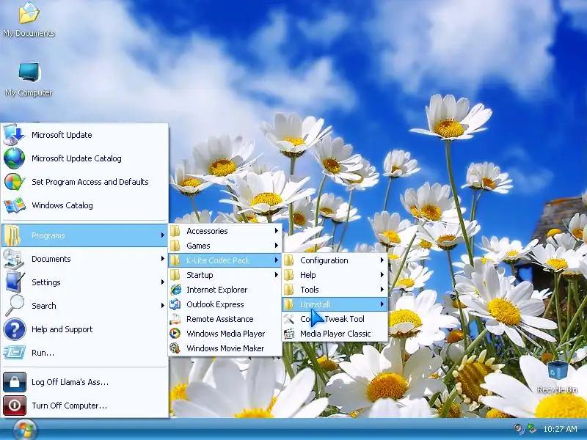Click the Run... menu text
The image size is (587, 440).
43,353
